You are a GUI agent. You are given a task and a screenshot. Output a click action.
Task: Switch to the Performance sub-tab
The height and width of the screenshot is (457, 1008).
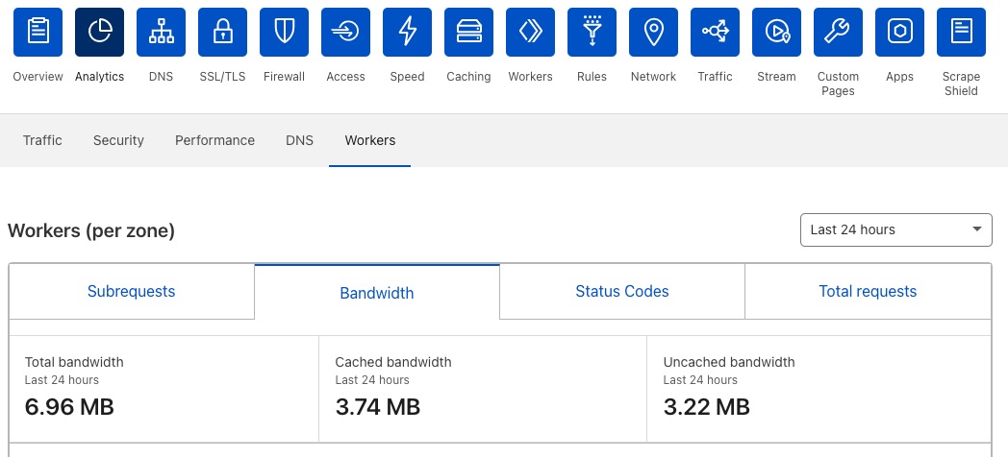click(214, 140)
